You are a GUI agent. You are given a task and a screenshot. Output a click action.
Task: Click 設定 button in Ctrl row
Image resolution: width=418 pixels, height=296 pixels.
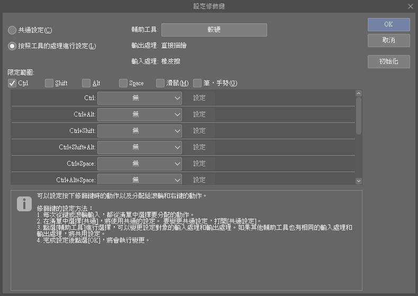199,98
